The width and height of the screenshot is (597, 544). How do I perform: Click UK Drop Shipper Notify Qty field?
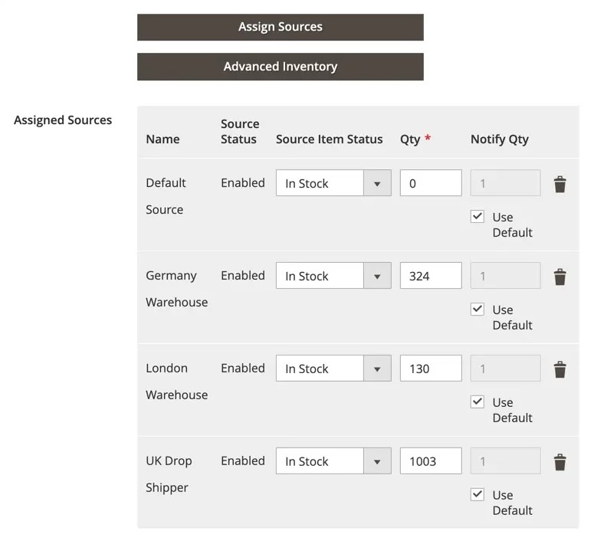pos(506,461)
